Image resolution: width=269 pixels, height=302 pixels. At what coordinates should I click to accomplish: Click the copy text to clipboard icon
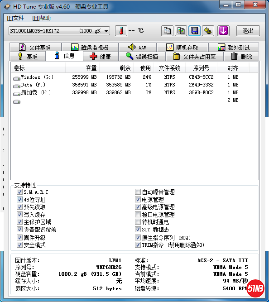[167, 31]
